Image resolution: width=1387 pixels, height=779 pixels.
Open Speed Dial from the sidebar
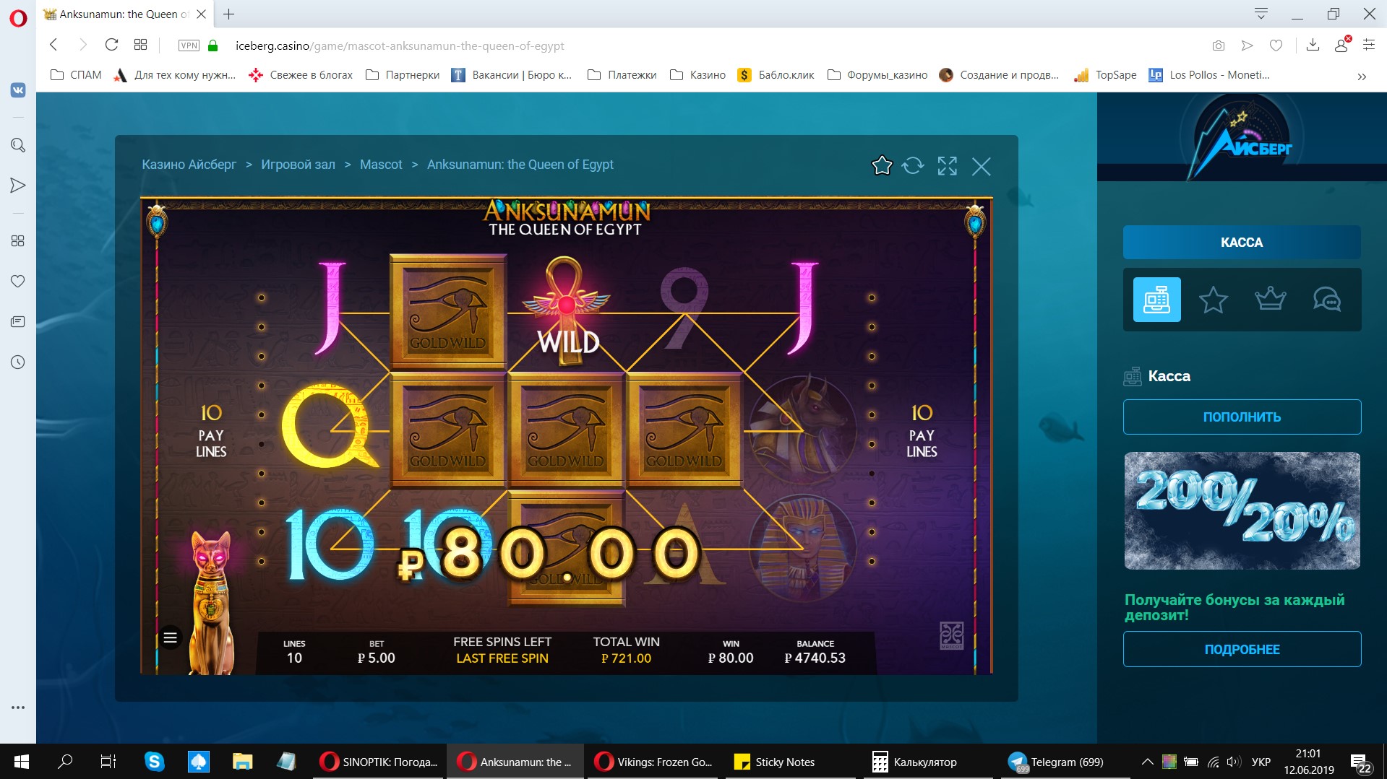[18, 241]
